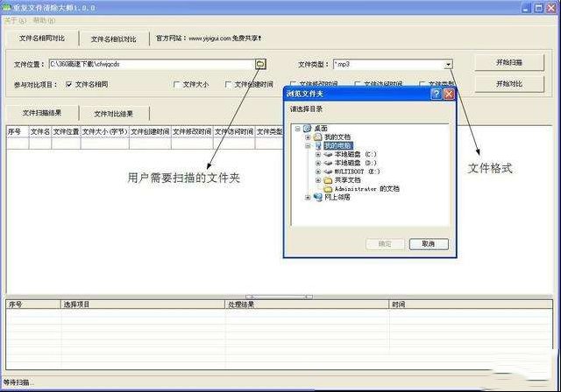
Task: Collapse the 桌面 tree node
Action: (x=298, y=129)
